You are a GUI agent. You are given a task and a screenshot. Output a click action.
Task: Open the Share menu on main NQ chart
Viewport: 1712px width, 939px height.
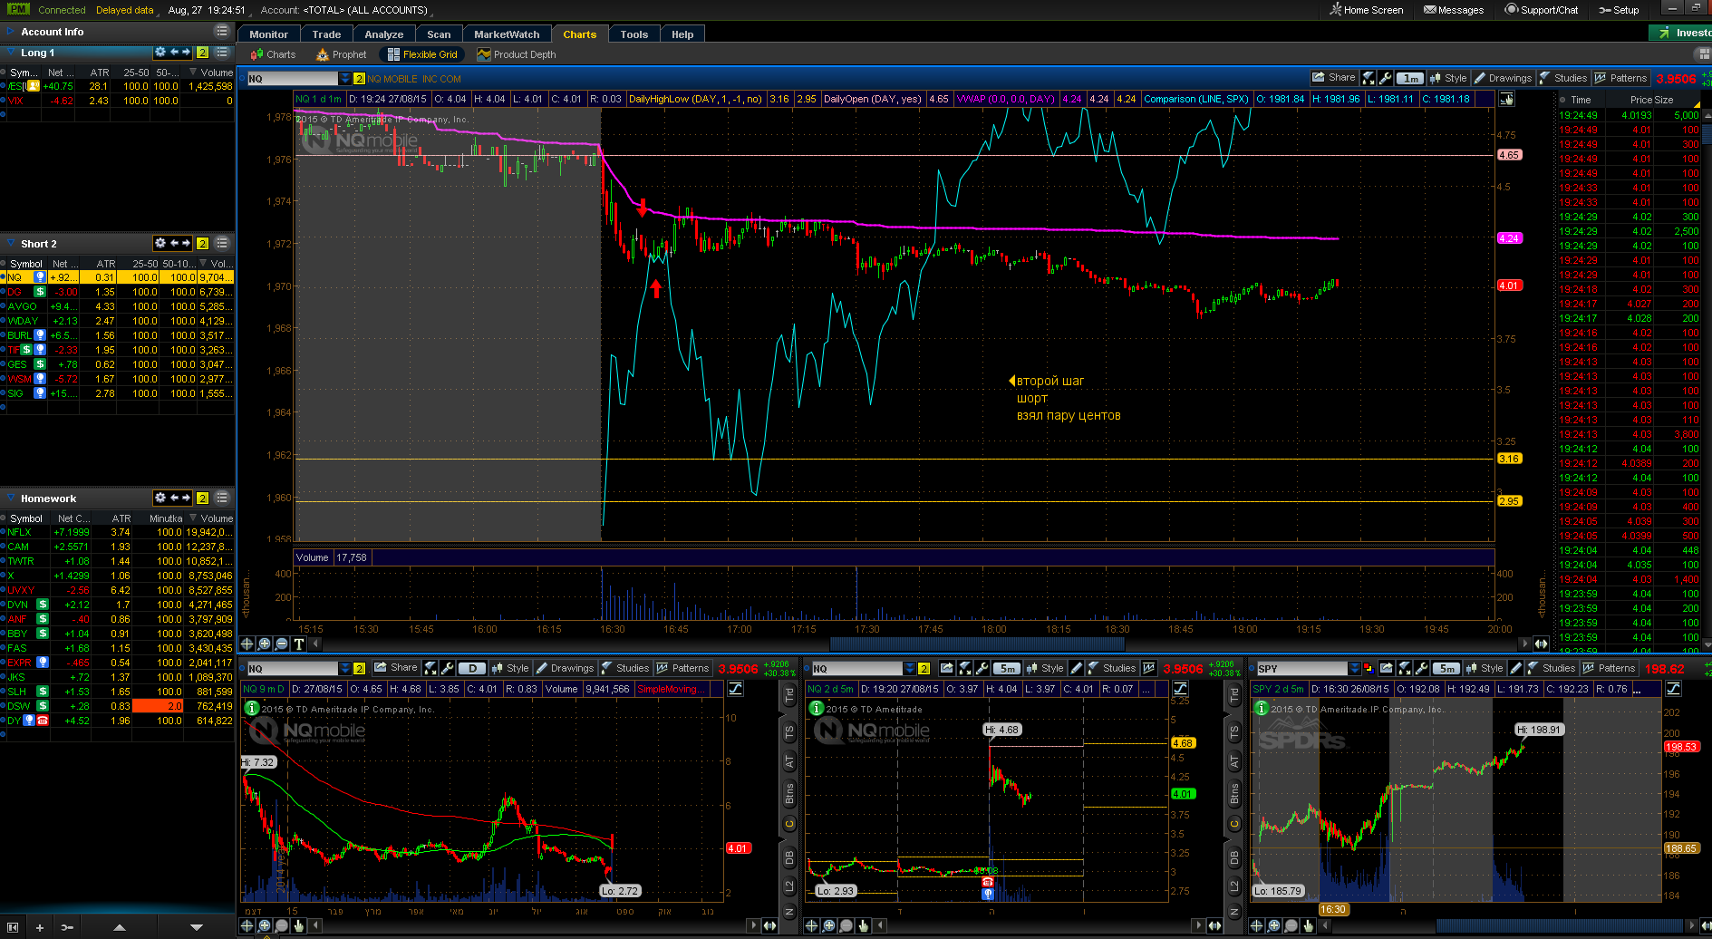pos(1333,78)
